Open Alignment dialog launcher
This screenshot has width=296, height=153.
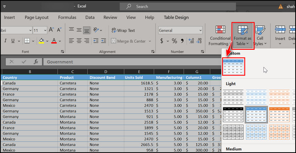click(x=153, y=51)
